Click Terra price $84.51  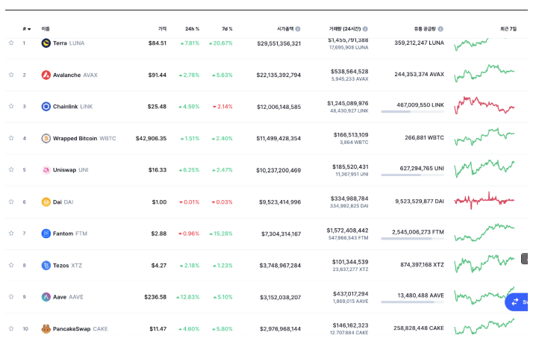[x=158, y=43]
